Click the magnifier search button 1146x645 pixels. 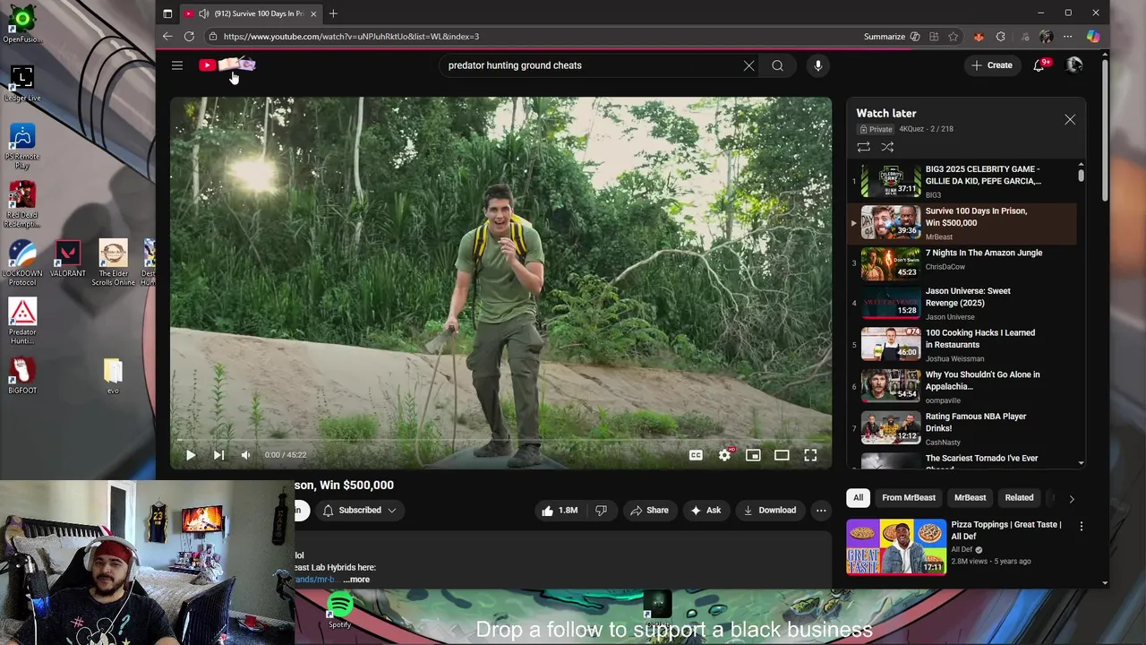click(777, 65)
